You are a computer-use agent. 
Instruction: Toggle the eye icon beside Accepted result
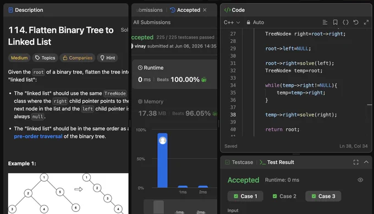click(360, 180)
